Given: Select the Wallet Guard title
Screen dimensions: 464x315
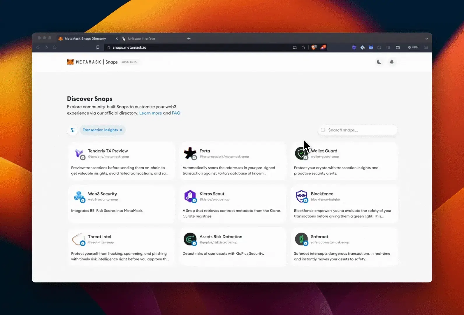Looking at the screenshot, I should click(x=324, y=151).
